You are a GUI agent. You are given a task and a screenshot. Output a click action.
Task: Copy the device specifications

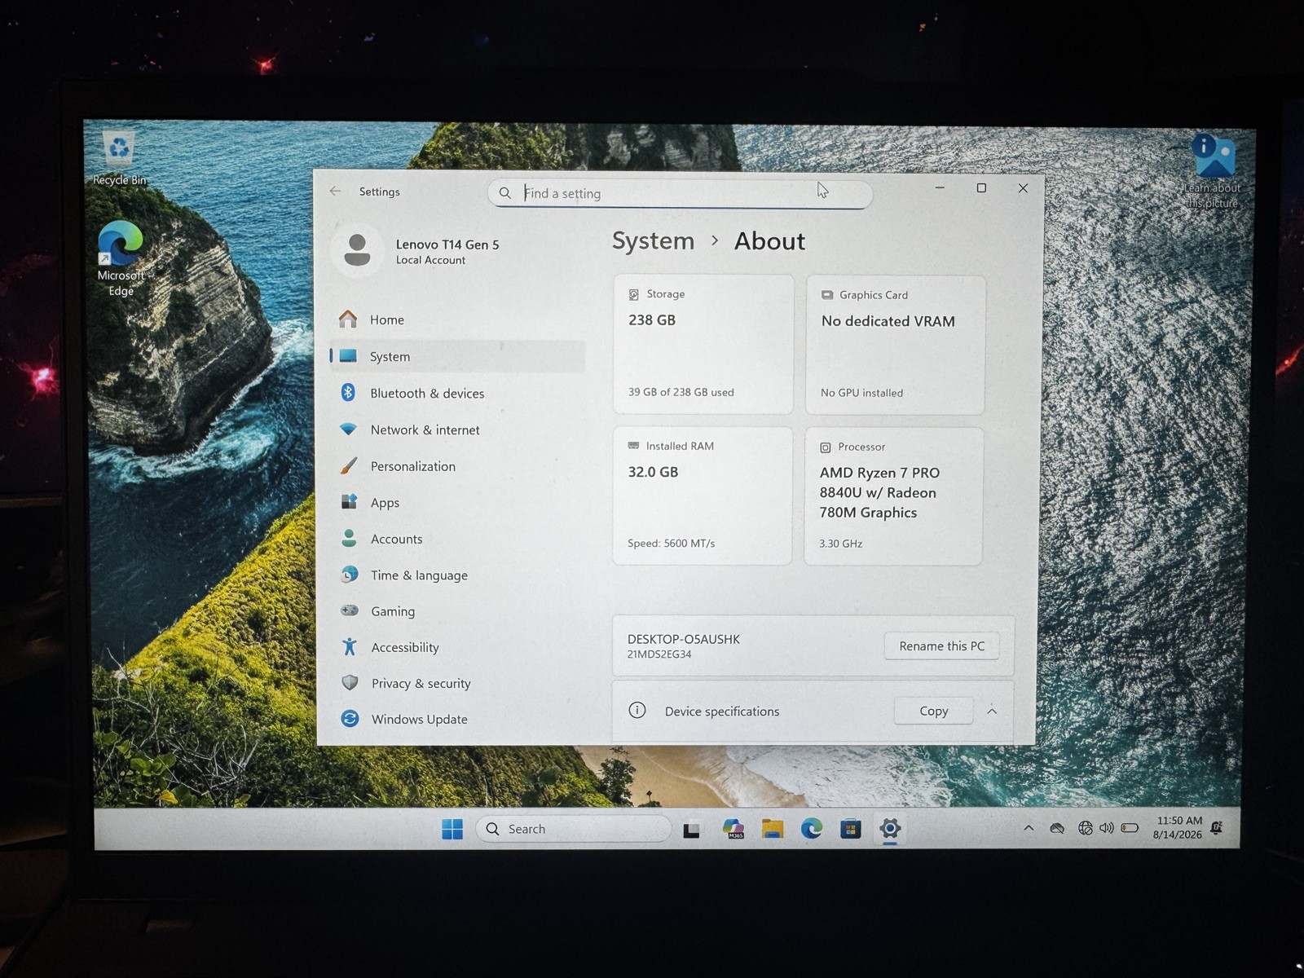933,711
